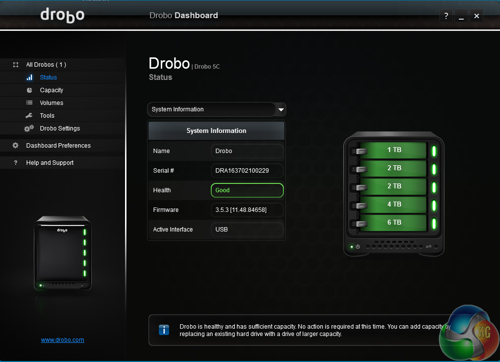The height and width of the screenshot is (362, 500).
Task: Select the 4 TB drive bay
Action: click(394, 205)
